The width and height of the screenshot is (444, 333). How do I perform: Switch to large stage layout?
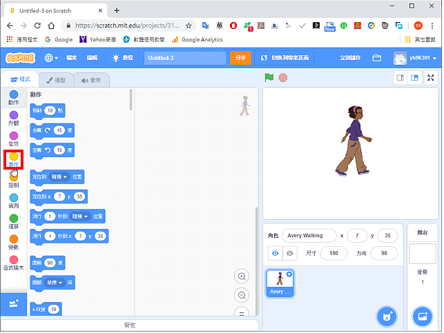[414, 78]
